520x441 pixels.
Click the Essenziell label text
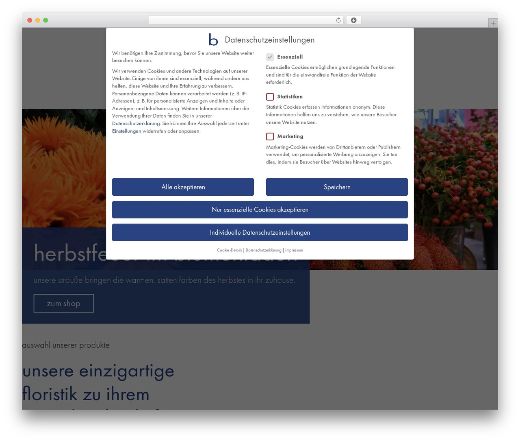[x=290, y=57]
